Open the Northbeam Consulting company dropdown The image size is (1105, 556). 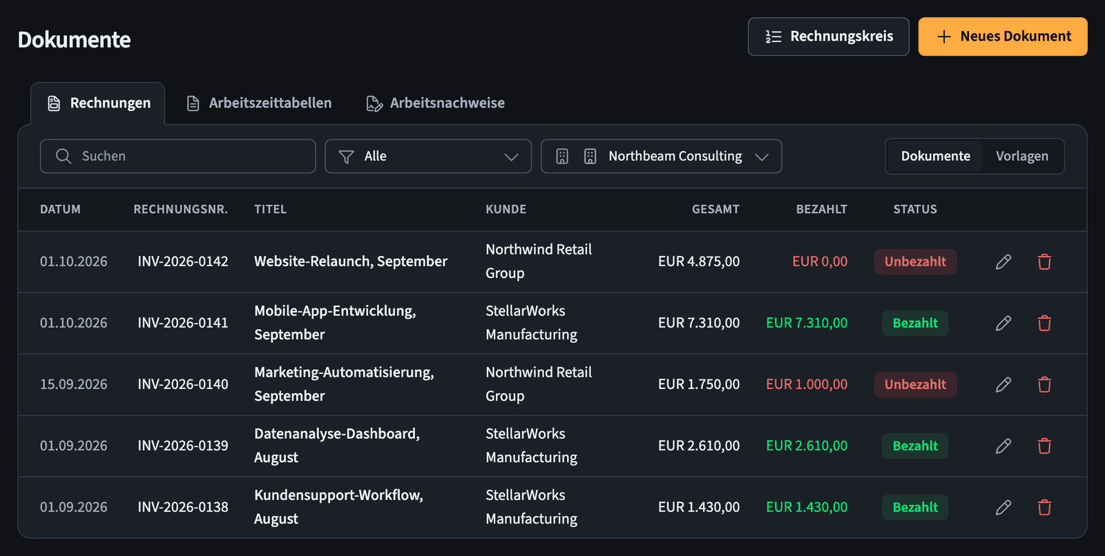661,157
